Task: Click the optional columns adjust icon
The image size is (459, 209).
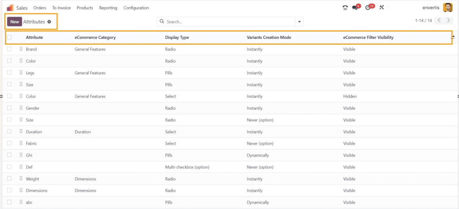Action: click(453, 38)
